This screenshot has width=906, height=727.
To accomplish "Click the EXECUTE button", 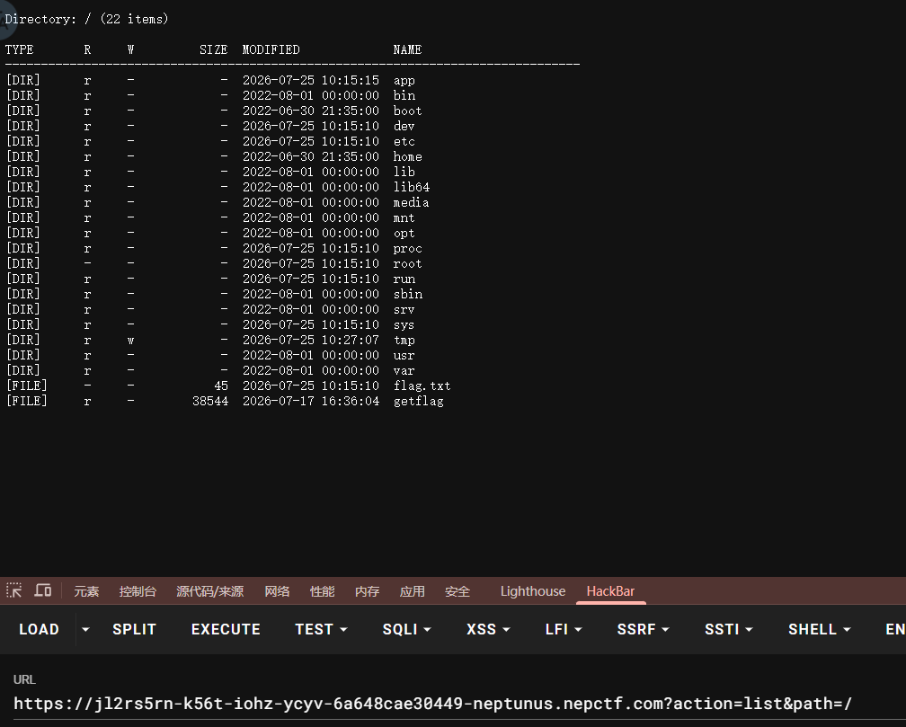I will (226, 629).
